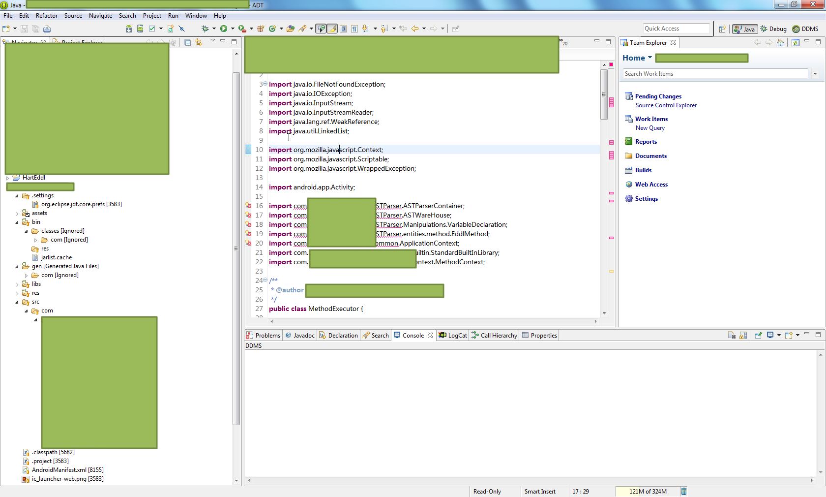This screenshot has height=497, width=826.
Task: Click the Search Work Items field
Action: point(715,74)
